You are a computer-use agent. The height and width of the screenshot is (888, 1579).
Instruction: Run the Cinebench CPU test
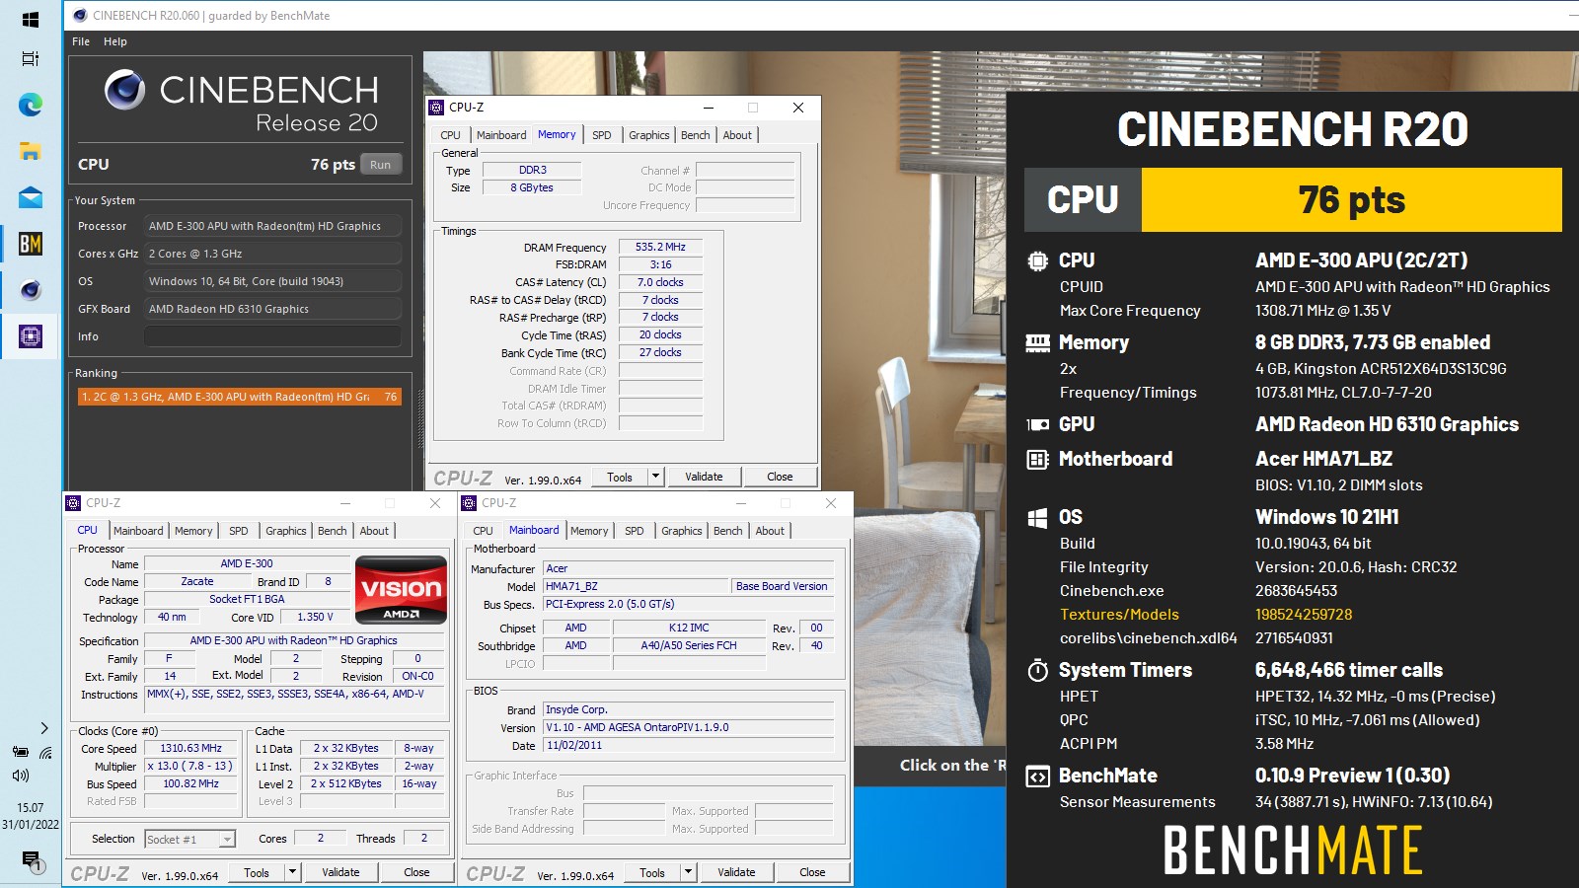point(381,165)
